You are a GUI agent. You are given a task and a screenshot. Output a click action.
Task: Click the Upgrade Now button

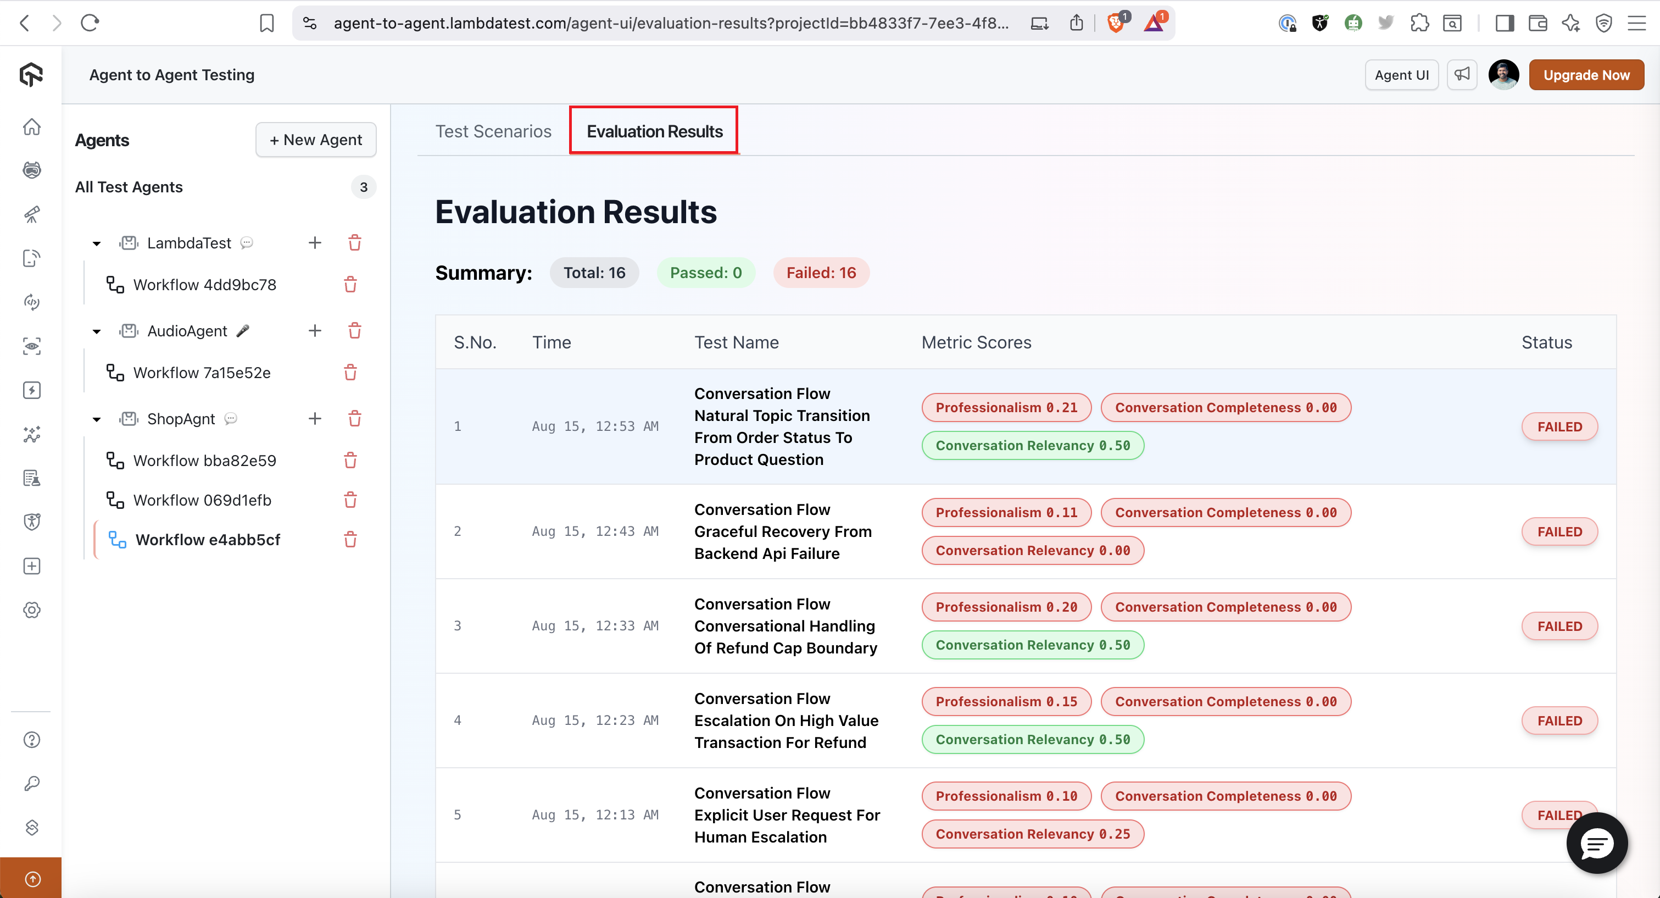pyautogui.click(x=1586, y=75)
